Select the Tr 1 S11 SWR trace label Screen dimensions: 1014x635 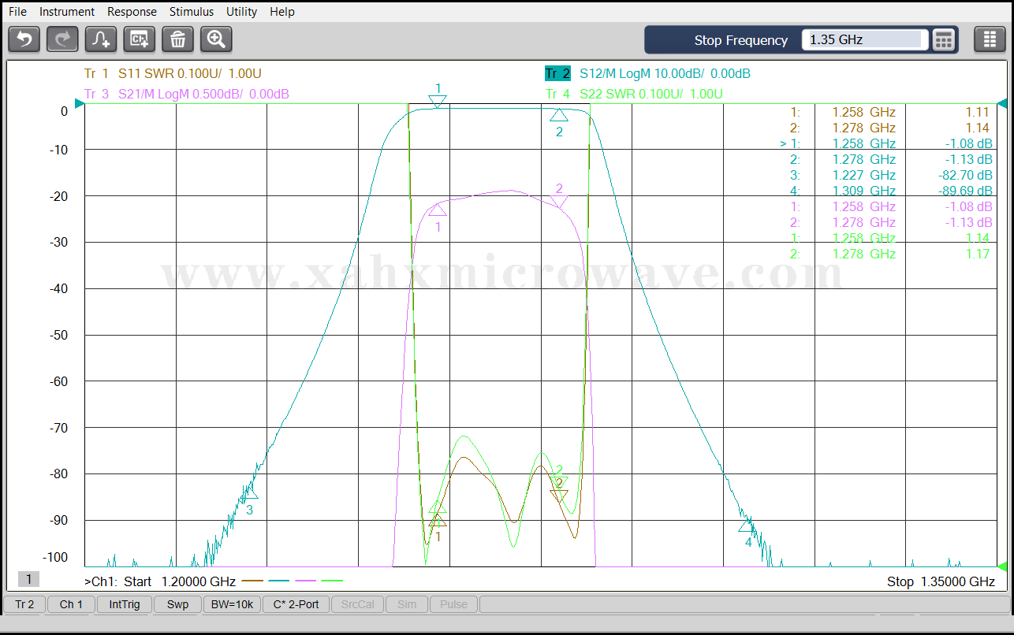[172, 74]
